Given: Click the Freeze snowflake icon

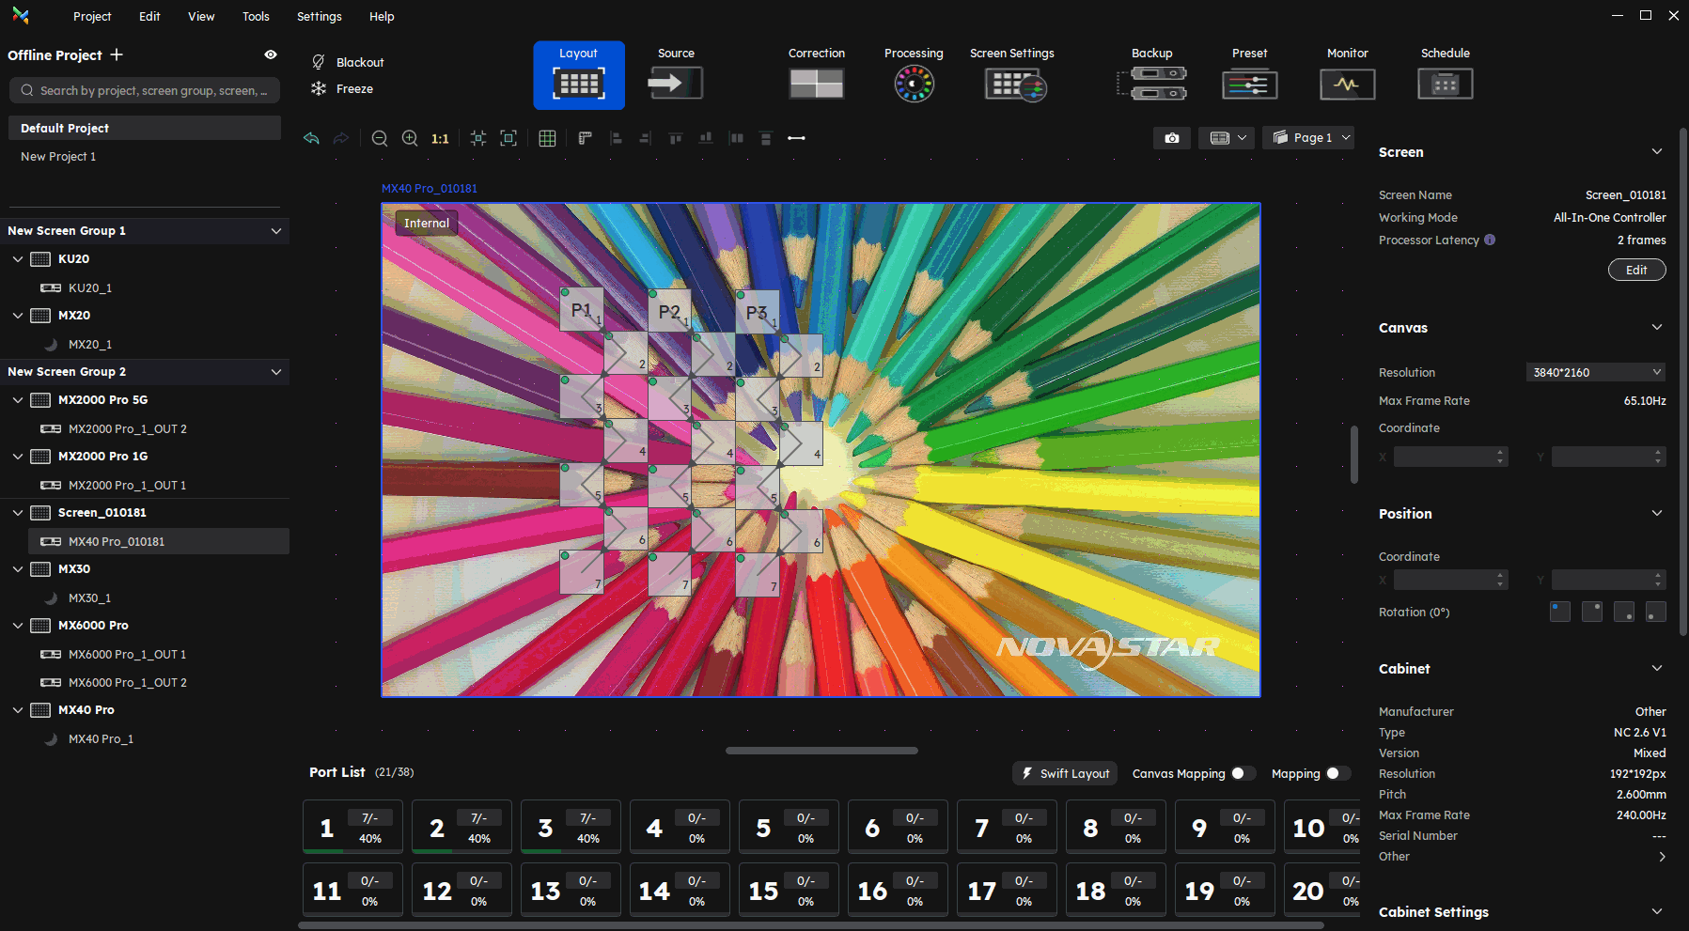Looking at the screenshot, I should click(319, 88).
